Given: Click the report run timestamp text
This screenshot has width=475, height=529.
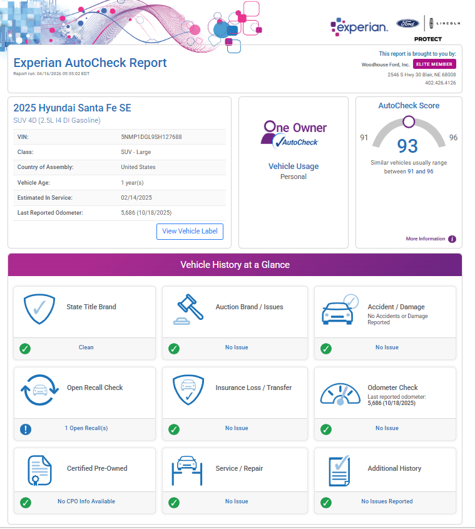Looking at the screenshot, I should [x=51, y=73].
